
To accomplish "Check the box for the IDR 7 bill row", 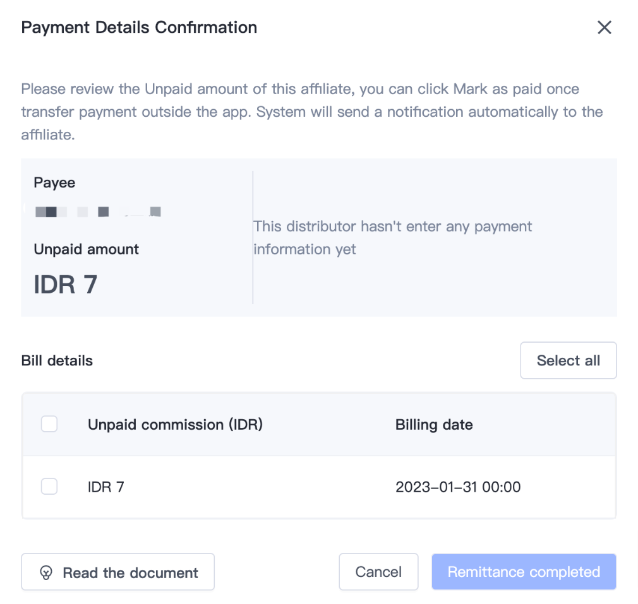I will pyautogui.click(x=49, y=486).
